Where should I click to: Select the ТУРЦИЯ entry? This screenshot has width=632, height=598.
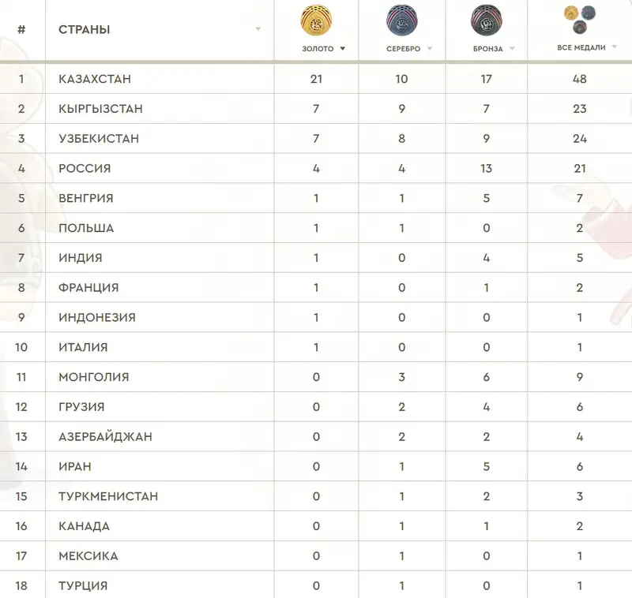(83, 586)
